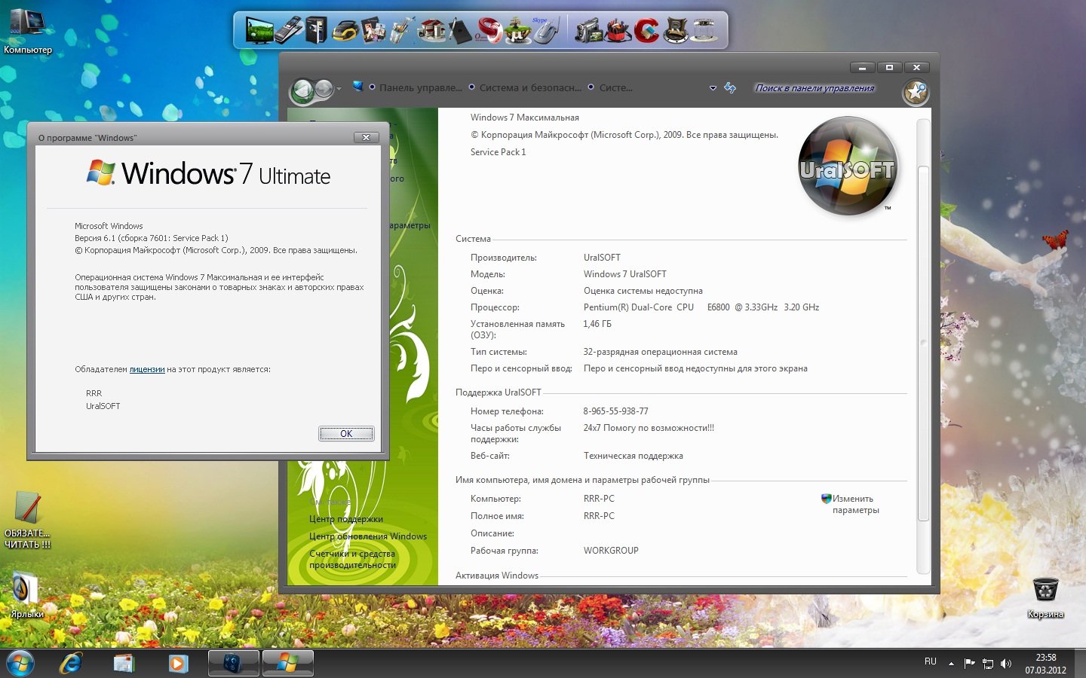1086x678 pixels.
Task: Expand the address bar history dropdown
Action: [713, 88]
